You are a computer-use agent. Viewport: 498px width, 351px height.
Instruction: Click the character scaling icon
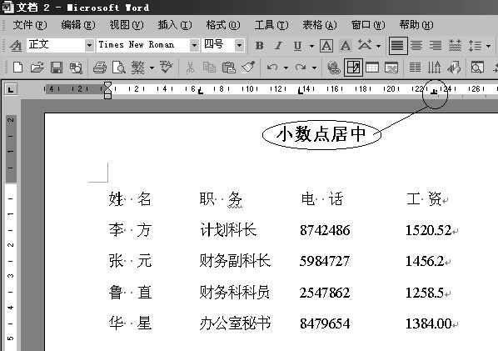[365, 46]
